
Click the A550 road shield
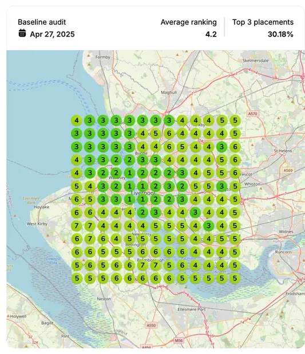151,325
